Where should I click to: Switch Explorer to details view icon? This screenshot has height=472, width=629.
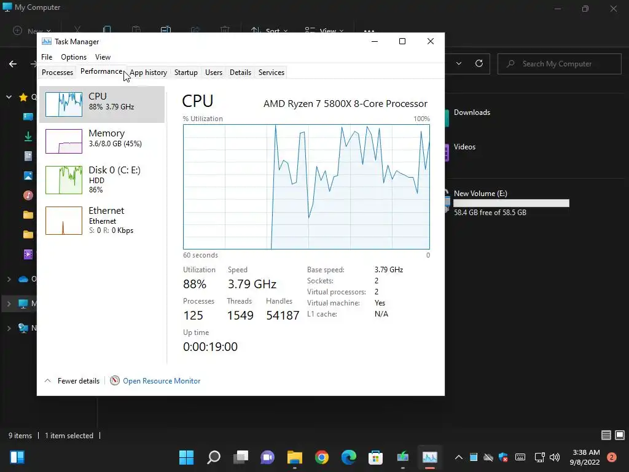(606, 435)
